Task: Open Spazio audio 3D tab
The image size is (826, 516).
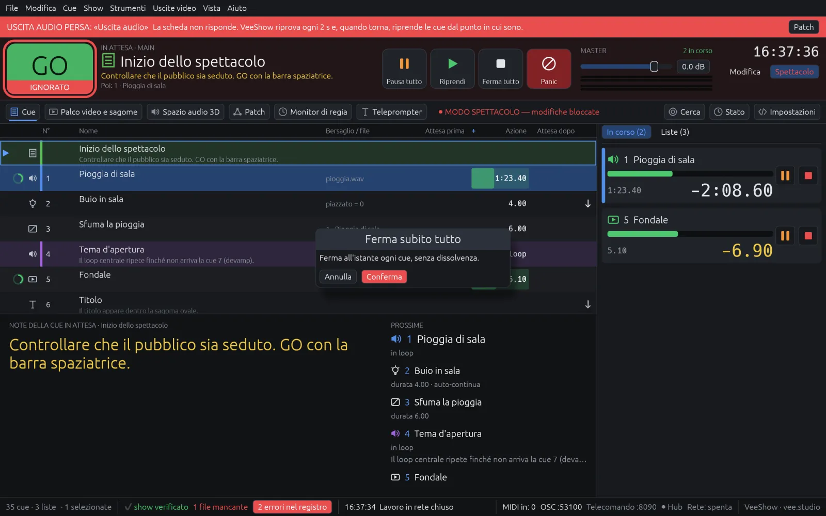Action: point(185,112)
